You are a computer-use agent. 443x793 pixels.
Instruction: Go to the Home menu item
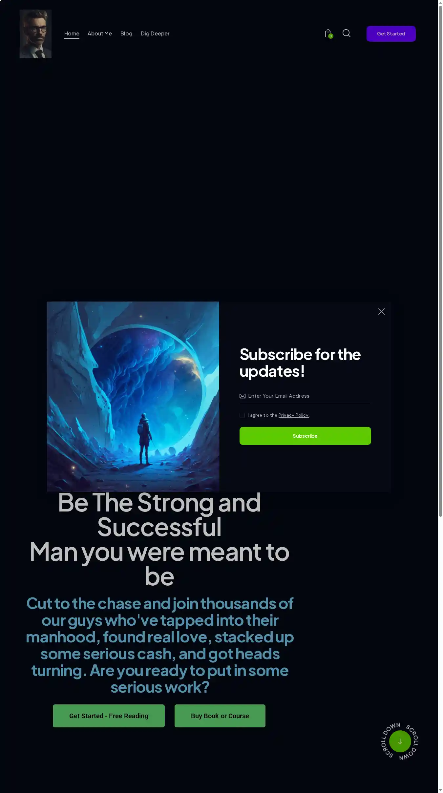(72, 33)
